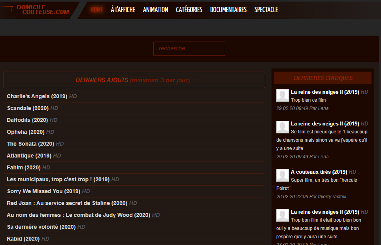The width and height of the screenshot is (381, 245).
Task: Open Scandale (2020) movie page
Action: pyautogui.click(x=28, y=108)
